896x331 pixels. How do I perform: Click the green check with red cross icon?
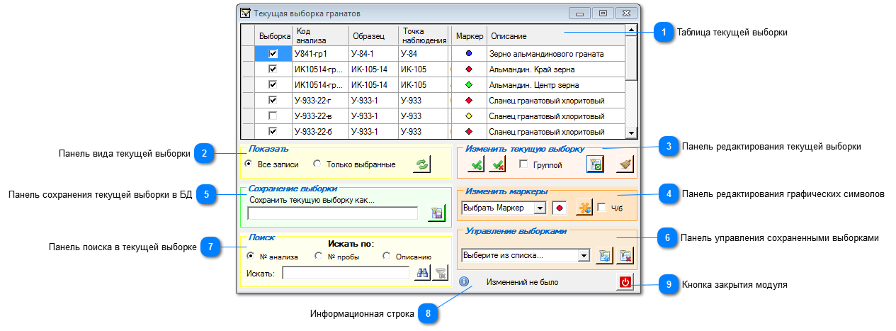click(497, 164)
